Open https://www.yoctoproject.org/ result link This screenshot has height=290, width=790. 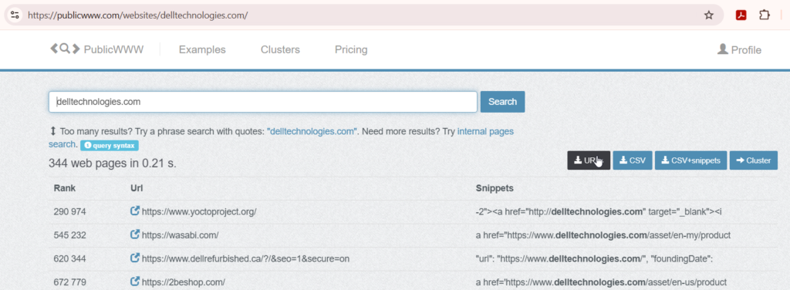pyautogui.click(x=199, y=212)
